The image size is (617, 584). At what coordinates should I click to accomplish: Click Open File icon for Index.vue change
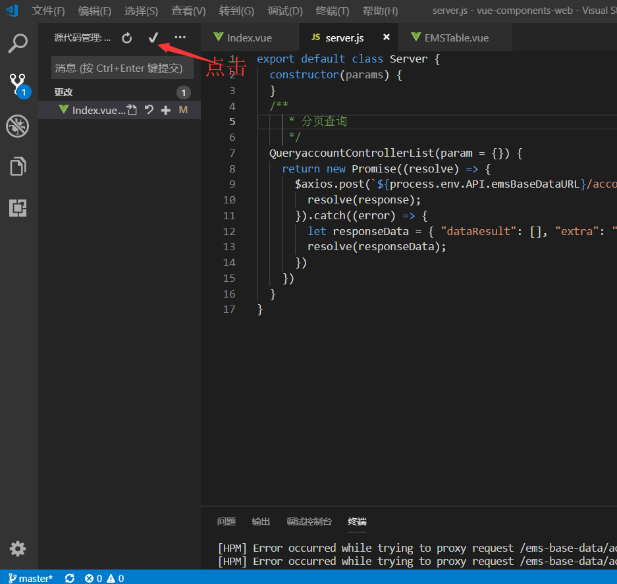pyautogui.click(x=132, y=110)
